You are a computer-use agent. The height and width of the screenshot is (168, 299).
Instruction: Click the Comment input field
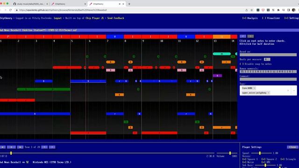click(268, 79)
